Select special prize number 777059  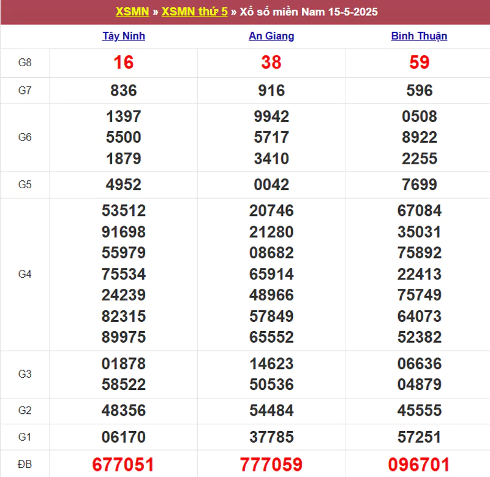271,464
